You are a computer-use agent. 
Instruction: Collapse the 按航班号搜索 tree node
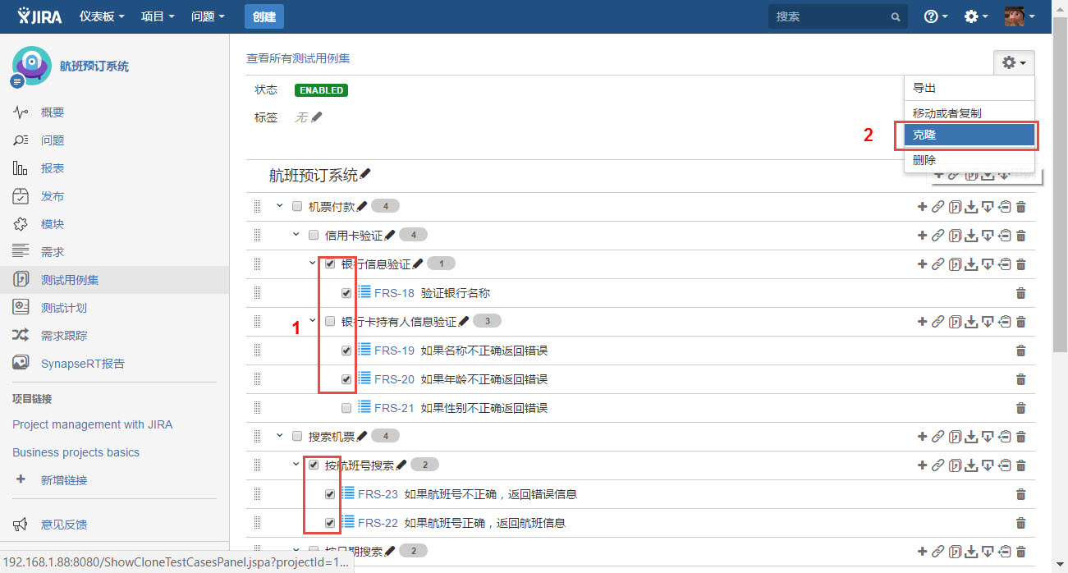[x=296, y=465]
